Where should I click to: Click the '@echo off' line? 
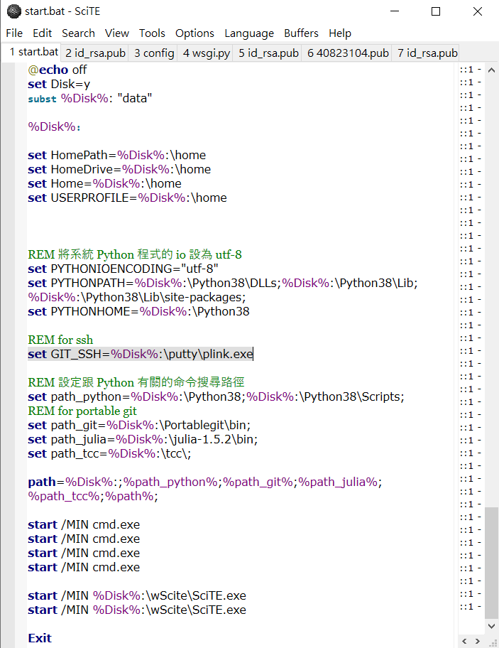57,70
